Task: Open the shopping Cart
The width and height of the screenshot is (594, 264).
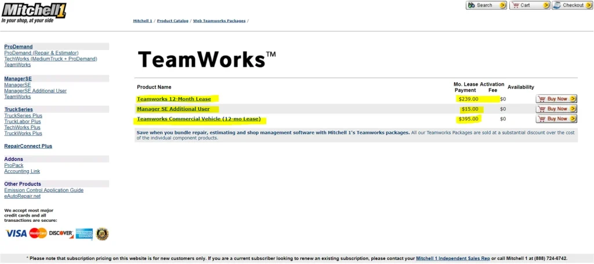Action: [x=529, y=5]
